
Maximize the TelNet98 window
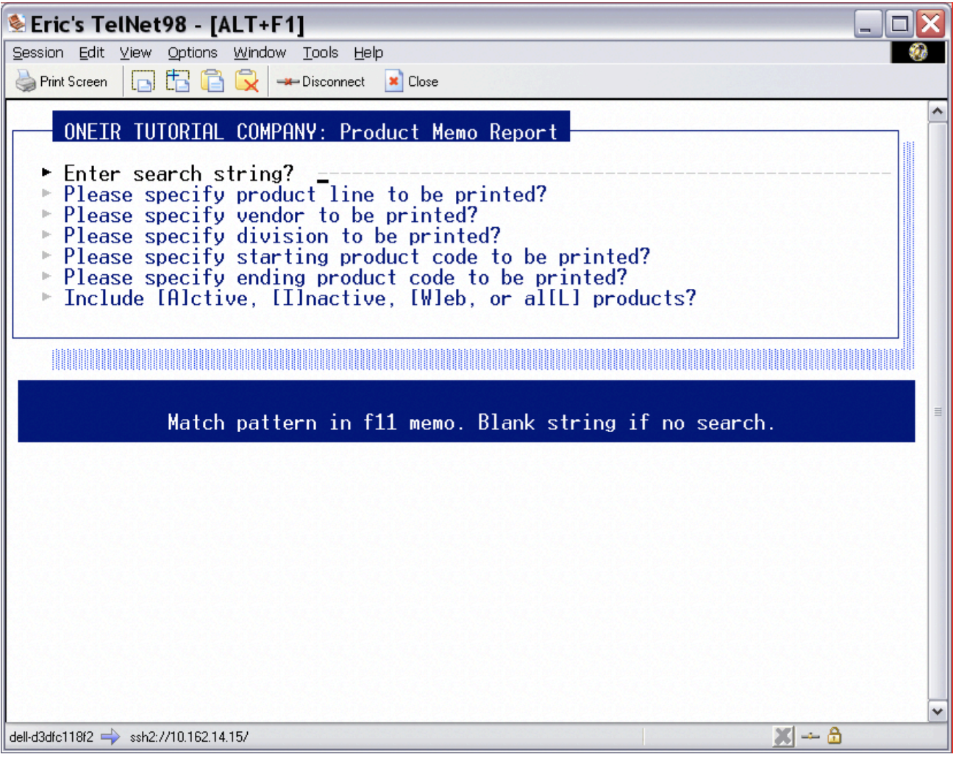[x=899, y=24]
